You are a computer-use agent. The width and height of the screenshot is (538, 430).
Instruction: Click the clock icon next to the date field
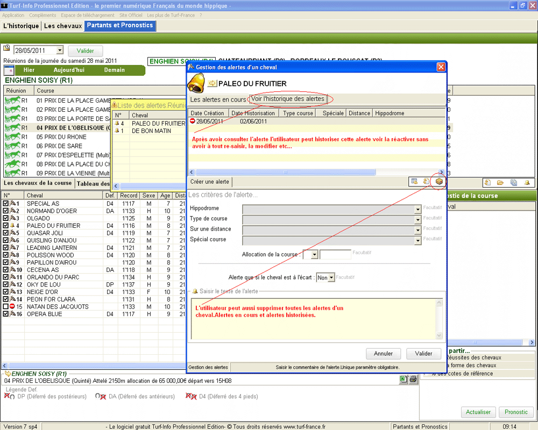(x=6, y=48)
